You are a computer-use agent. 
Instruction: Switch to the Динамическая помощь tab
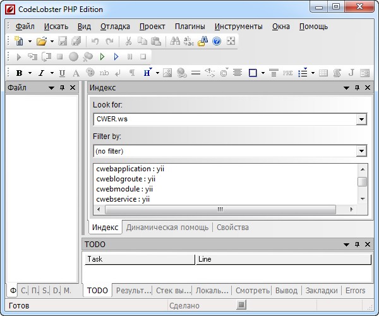click(168, 227)
